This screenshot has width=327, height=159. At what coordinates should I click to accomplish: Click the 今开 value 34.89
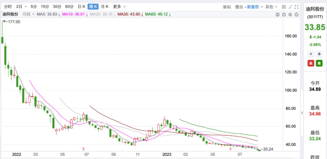(x=315, y=89)
